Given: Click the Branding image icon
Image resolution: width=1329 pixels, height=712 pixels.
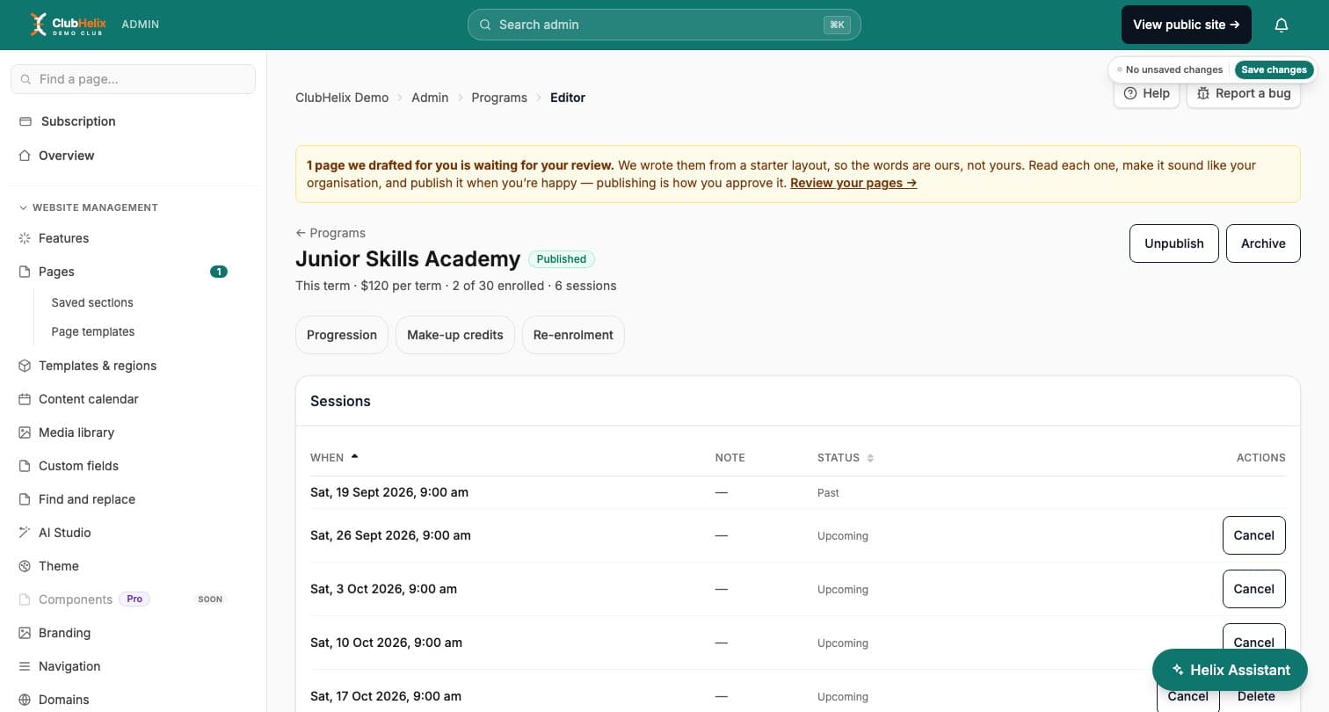Looking at the screenshot, I should (25, 633).
